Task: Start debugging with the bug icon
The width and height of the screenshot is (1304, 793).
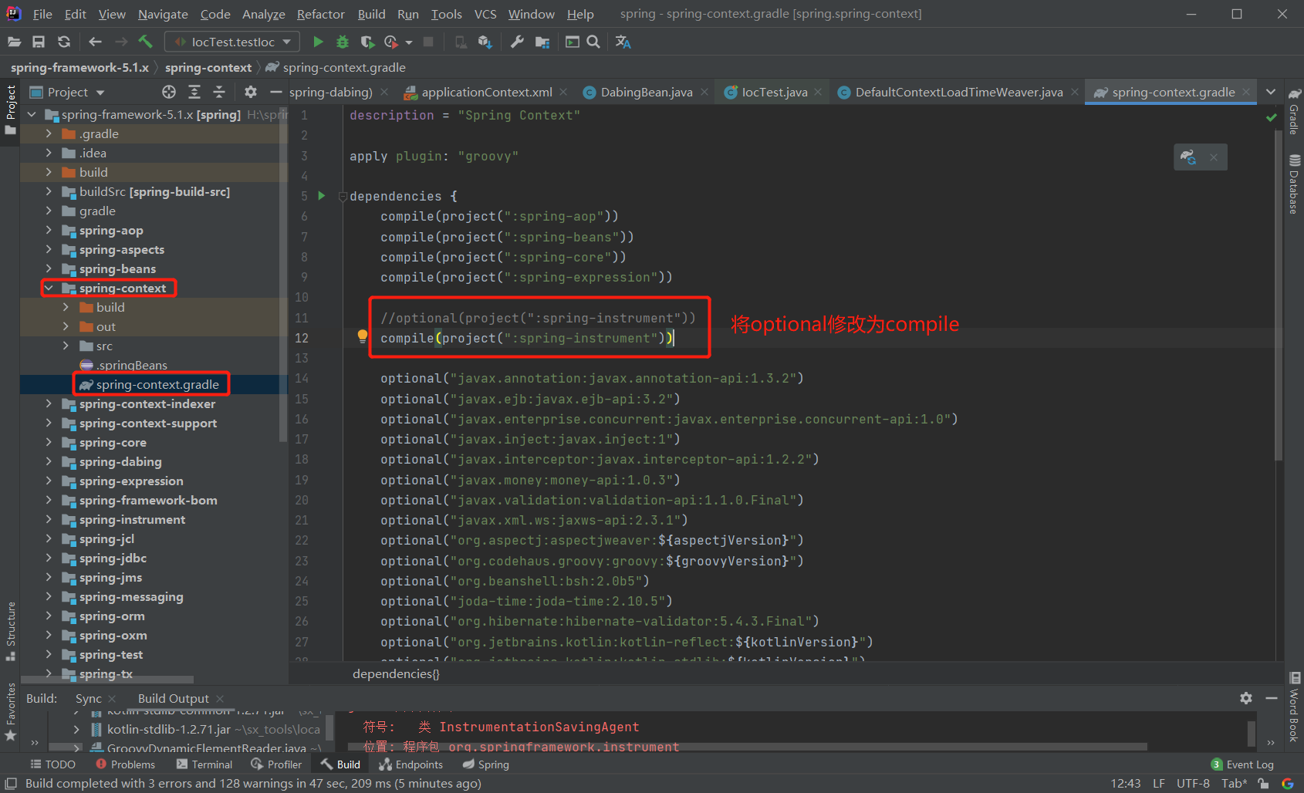Action: tap(342, 42)
